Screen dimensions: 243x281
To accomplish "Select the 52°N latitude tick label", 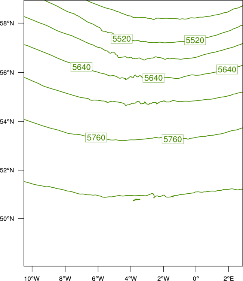I will coord(7,170).
